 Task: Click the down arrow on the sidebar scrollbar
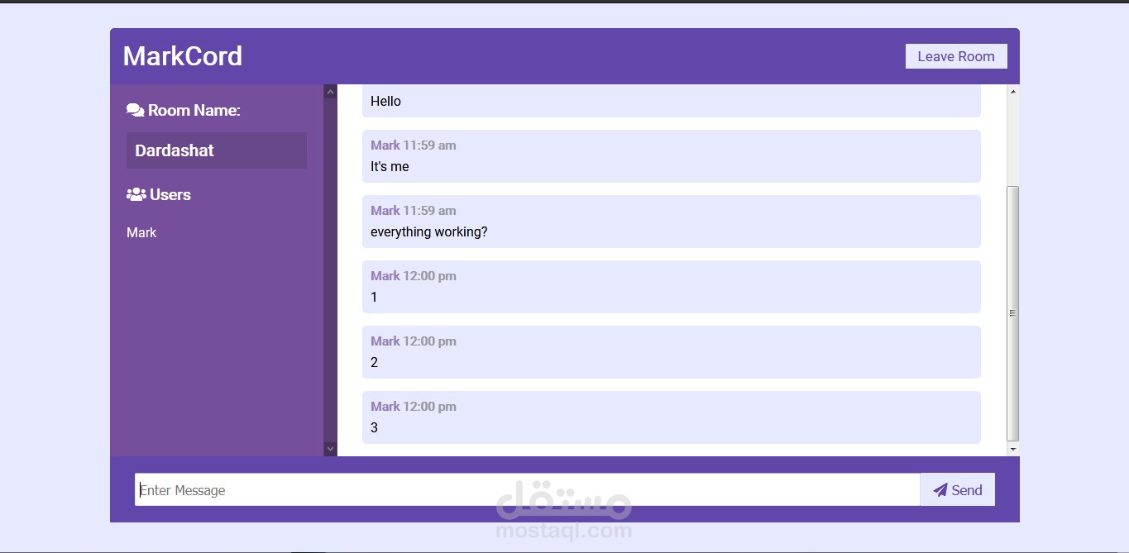coord(330,448)
